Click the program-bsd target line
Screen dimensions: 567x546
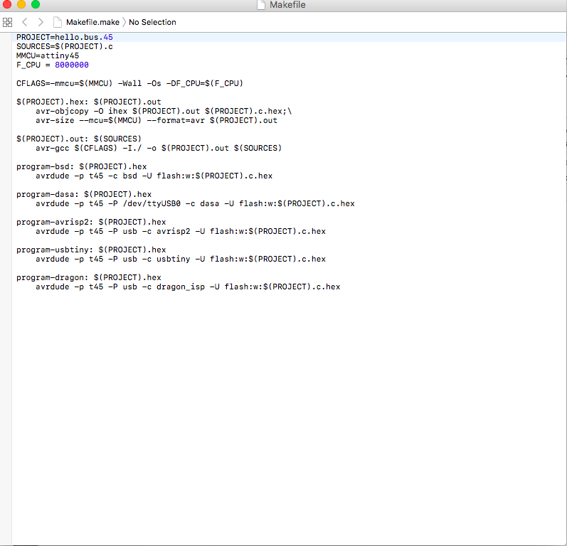[x=81, y=166]
